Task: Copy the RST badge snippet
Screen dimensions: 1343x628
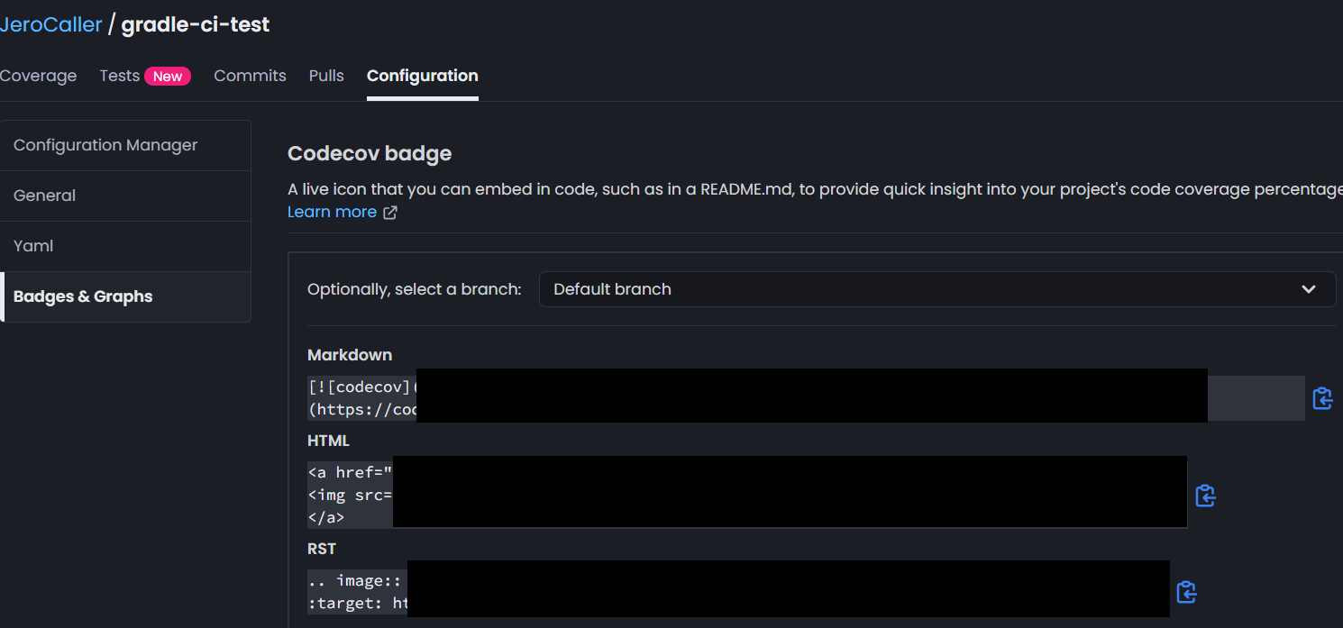Action: [1186, 592]
